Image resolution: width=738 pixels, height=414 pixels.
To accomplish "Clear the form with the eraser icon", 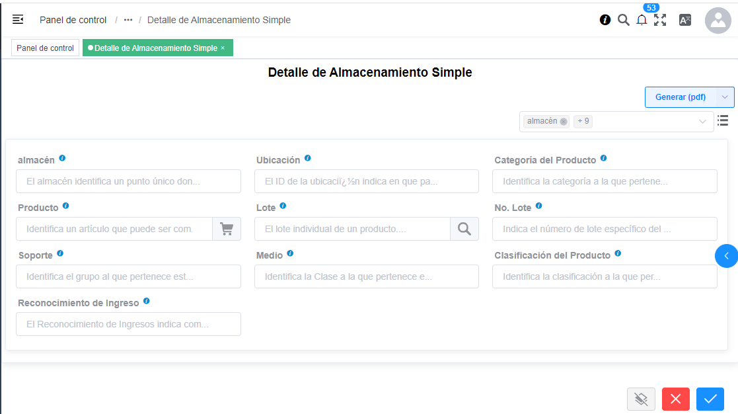I will pos(641,399).
